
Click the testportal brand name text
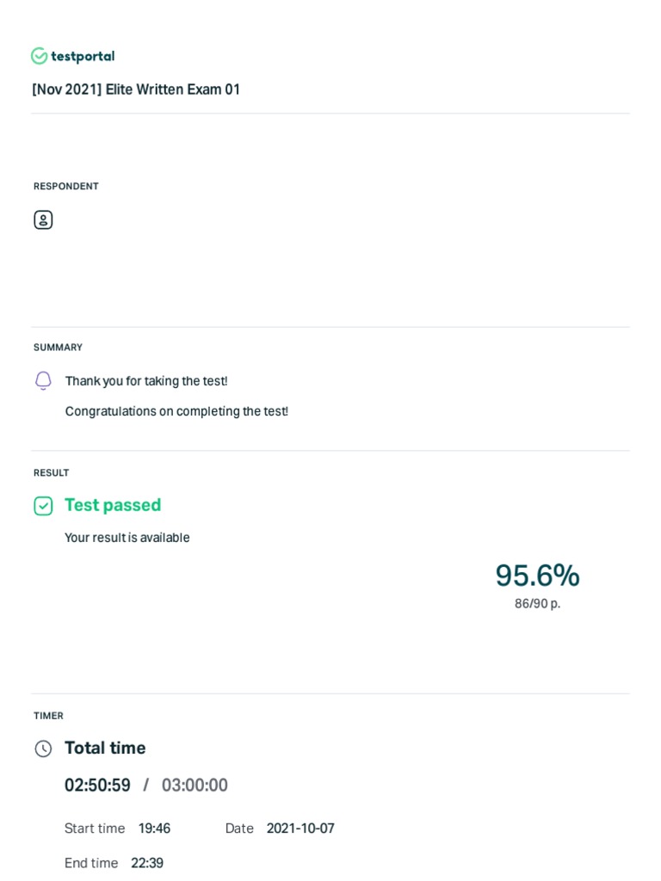[x=83, y=56]
